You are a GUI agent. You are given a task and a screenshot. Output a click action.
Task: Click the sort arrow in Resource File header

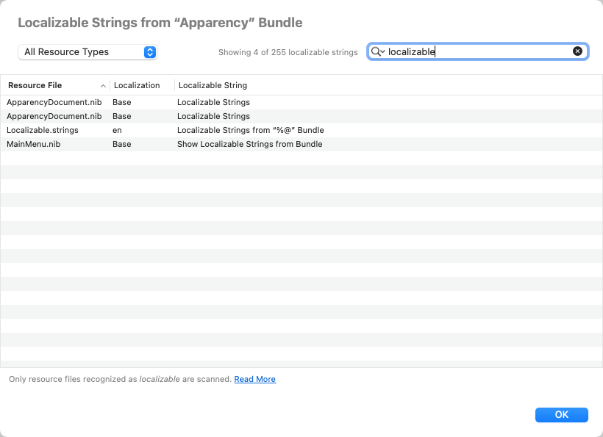pos(103,85)
